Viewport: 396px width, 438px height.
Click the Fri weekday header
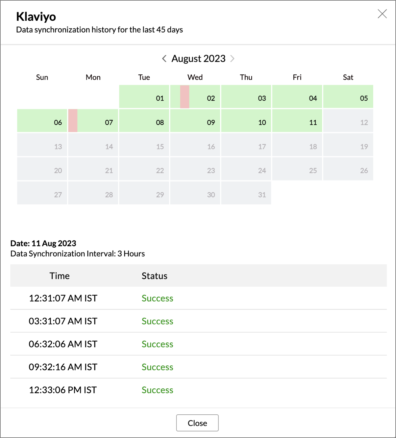(297, 77)
